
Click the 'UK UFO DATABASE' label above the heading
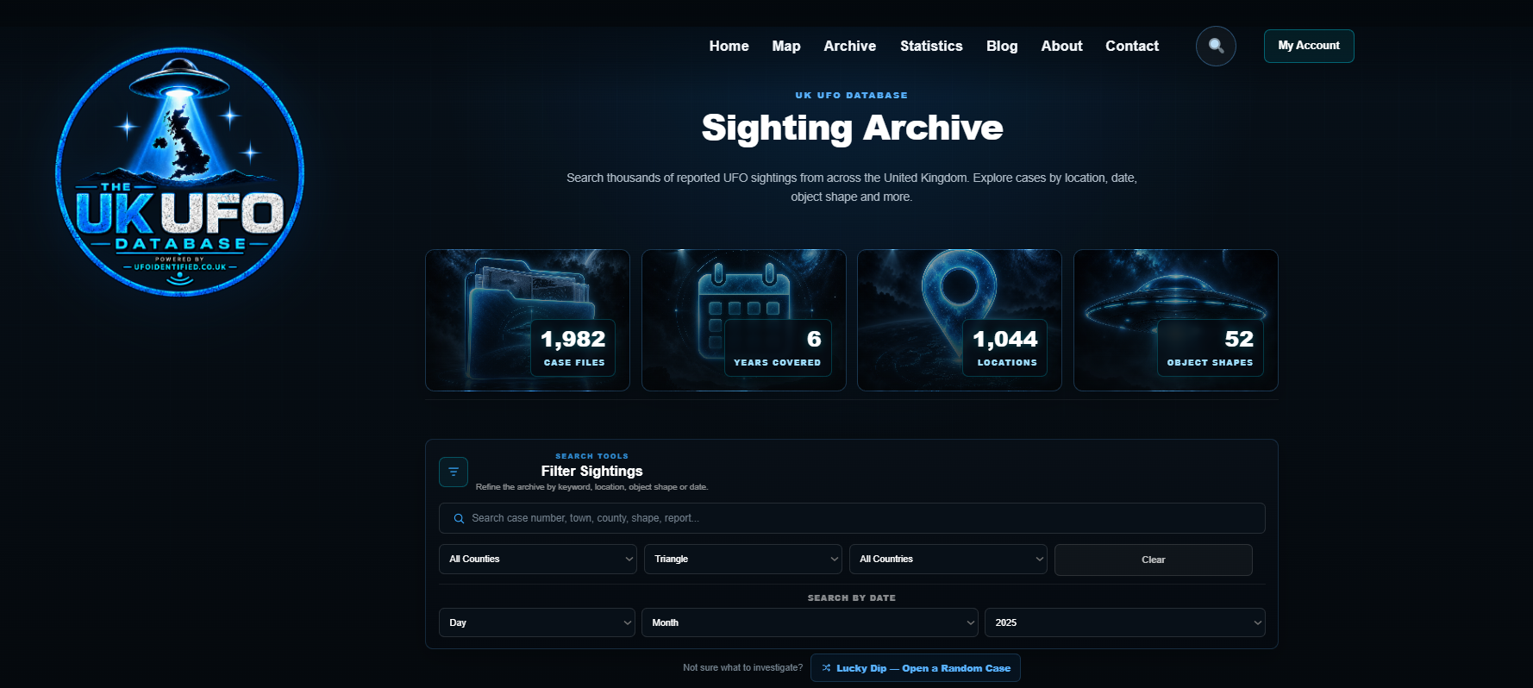coord(852,95)
